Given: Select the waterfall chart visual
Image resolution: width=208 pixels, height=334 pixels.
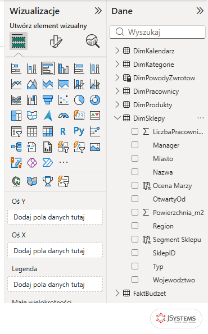Looking at the screenshot, I should pos(32,100).
